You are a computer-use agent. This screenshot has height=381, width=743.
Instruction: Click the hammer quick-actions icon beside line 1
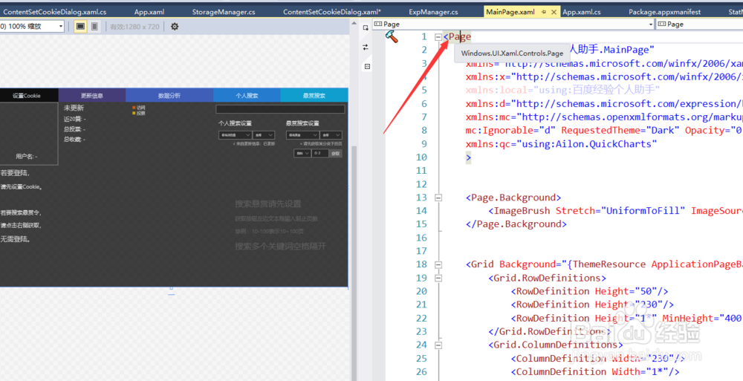392,36
